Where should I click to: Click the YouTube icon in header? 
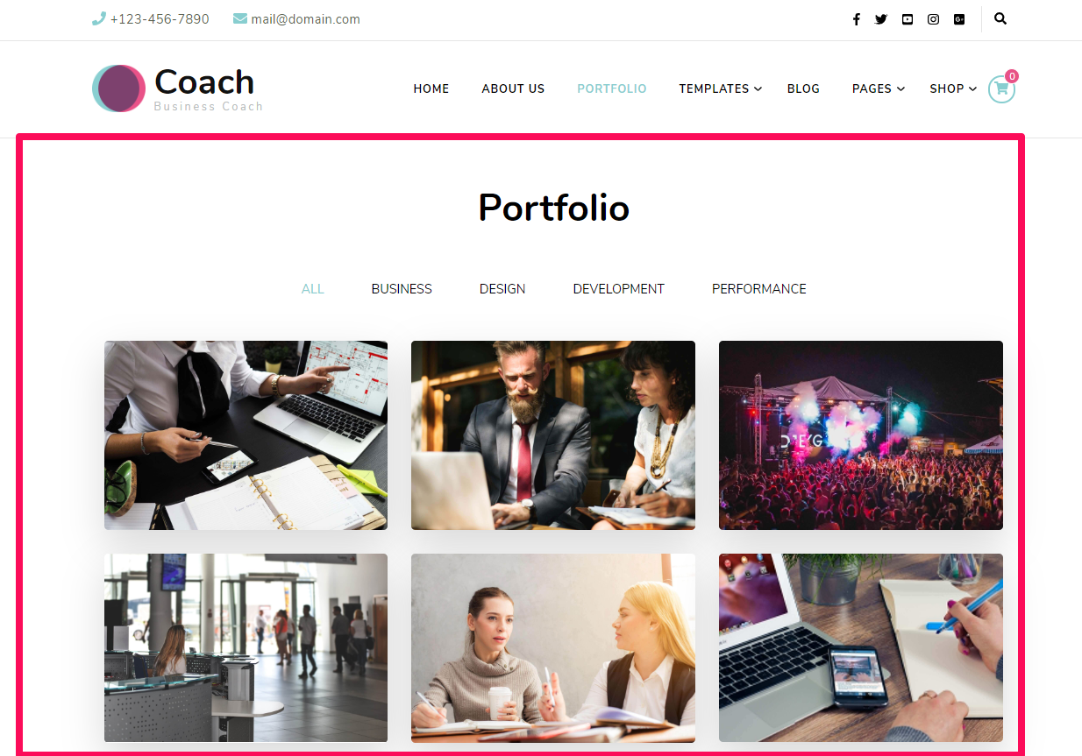tap(908, 19)
